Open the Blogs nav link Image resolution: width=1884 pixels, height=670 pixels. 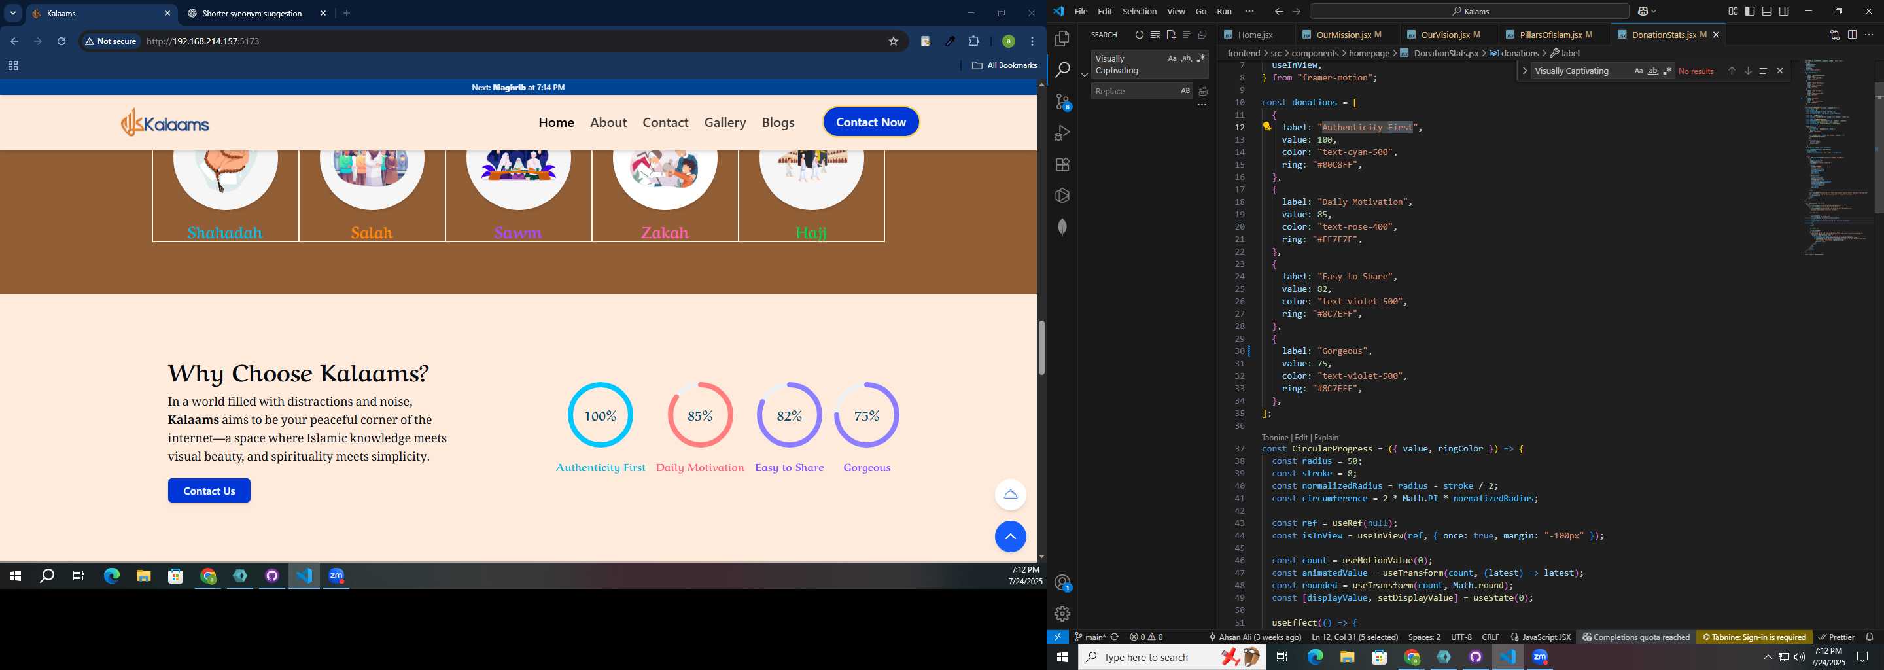pos(777,122)
